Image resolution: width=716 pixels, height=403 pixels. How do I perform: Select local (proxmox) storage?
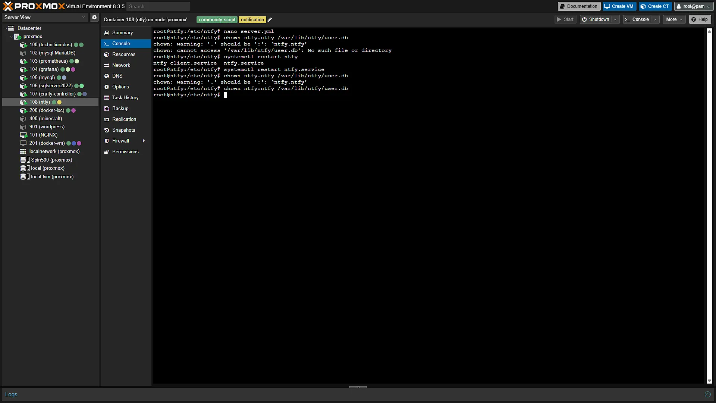(50, 168)
